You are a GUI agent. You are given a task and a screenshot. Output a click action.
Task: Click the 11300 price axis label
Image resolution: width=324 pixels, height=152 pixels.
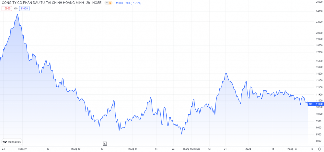319,100
